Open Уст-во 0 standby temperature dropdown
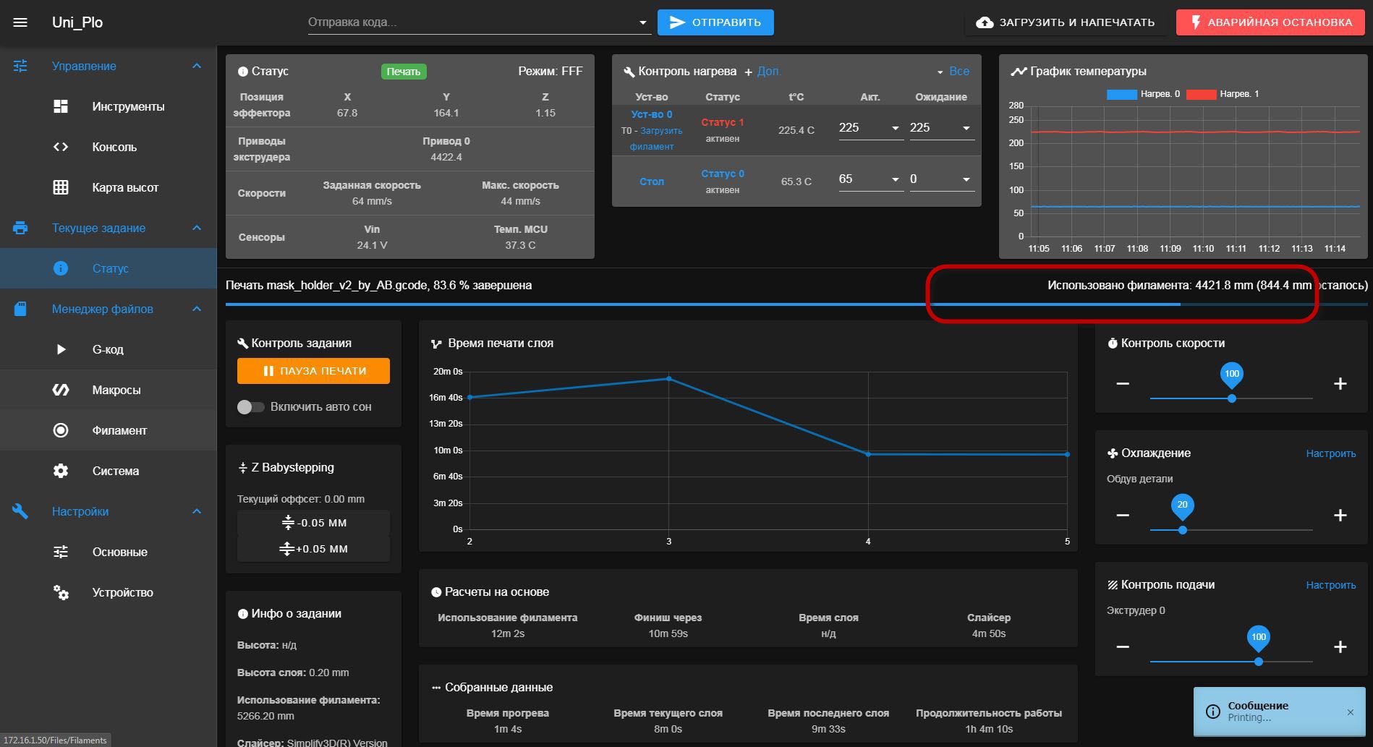The image size is (1373, 747). (x=966, y=128)
